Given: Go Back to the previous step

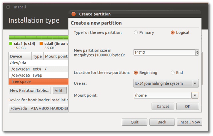Looking at the screenshot, I should point(162,122).
